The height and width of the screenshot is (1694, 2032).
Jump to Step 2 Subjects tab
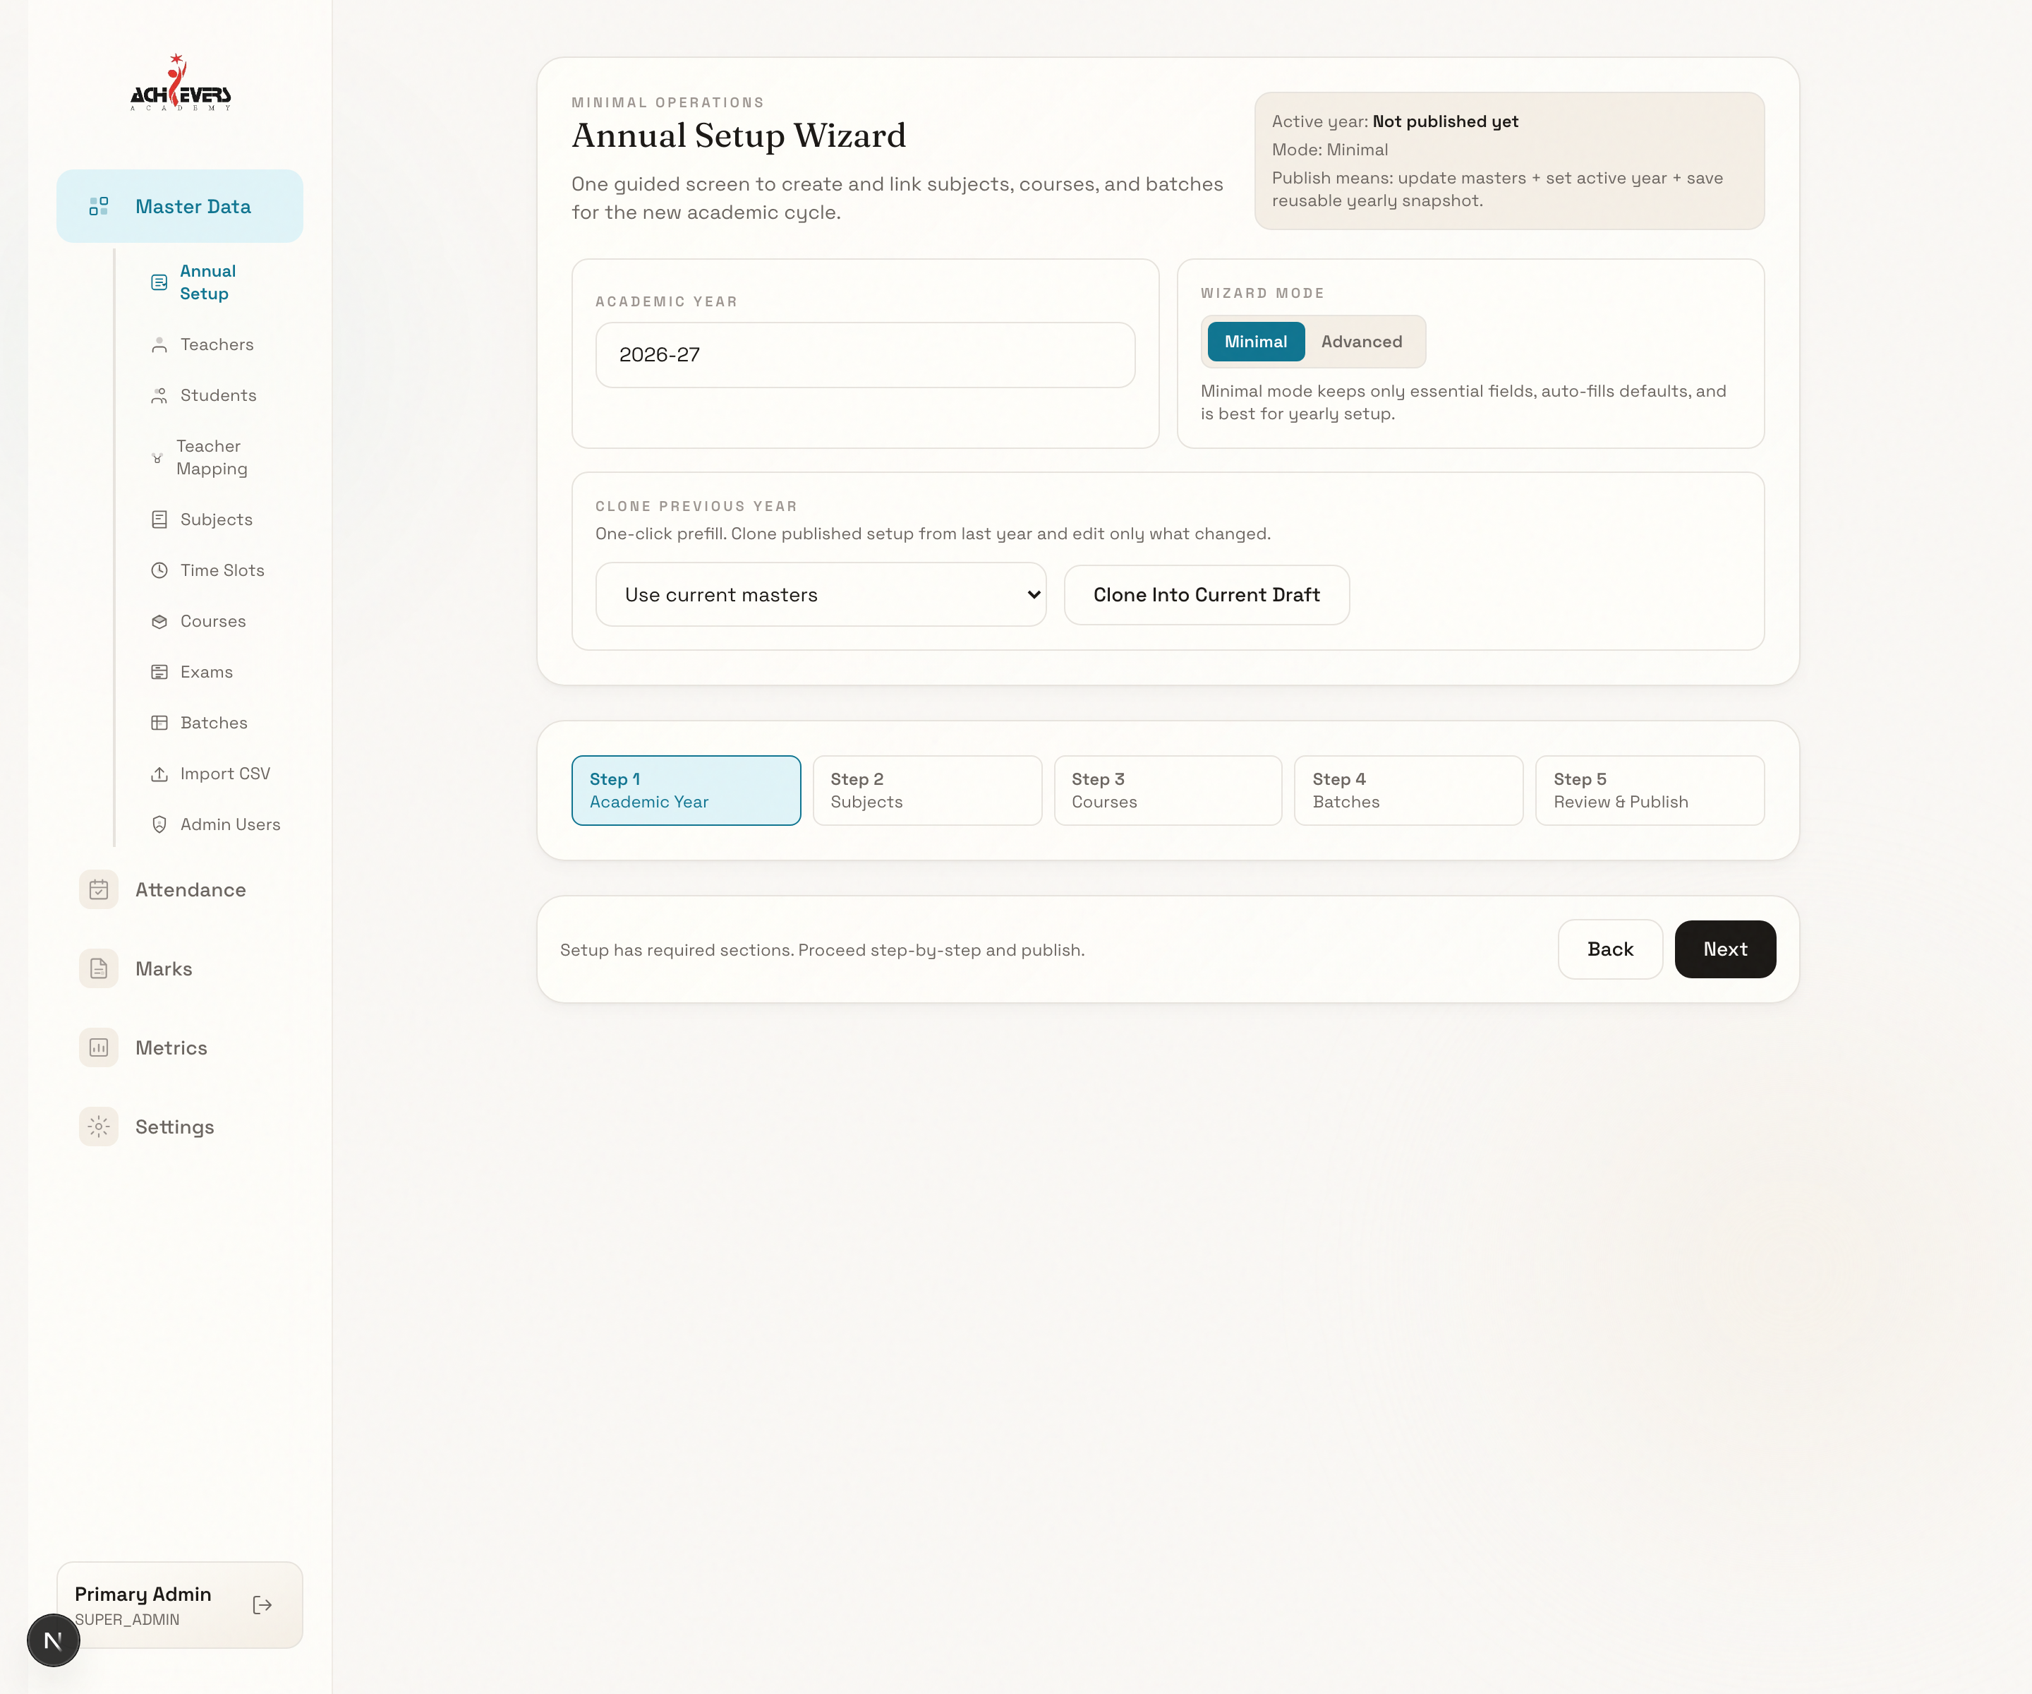(926, 790)
